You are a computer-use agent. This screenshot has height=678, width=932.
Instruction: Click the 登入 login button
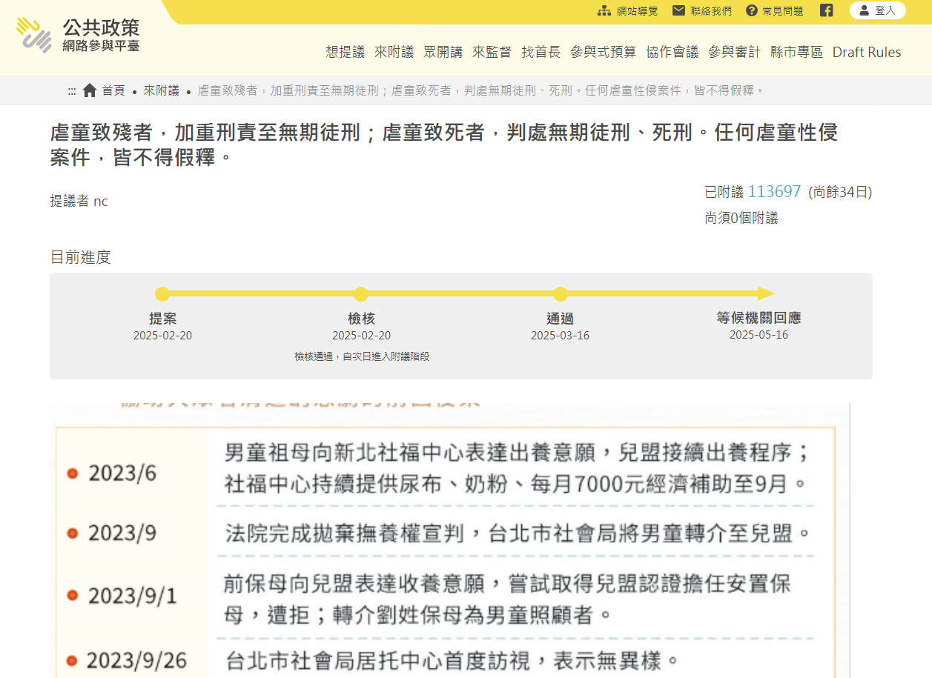click(x=878, y=10)
